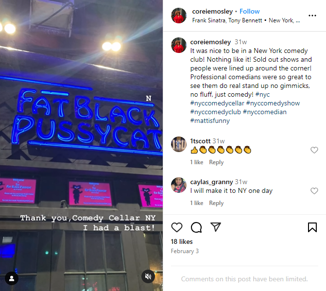Open caylas_granny profile avatar
Screen dimensions: 326x291
tap(179, 185)
